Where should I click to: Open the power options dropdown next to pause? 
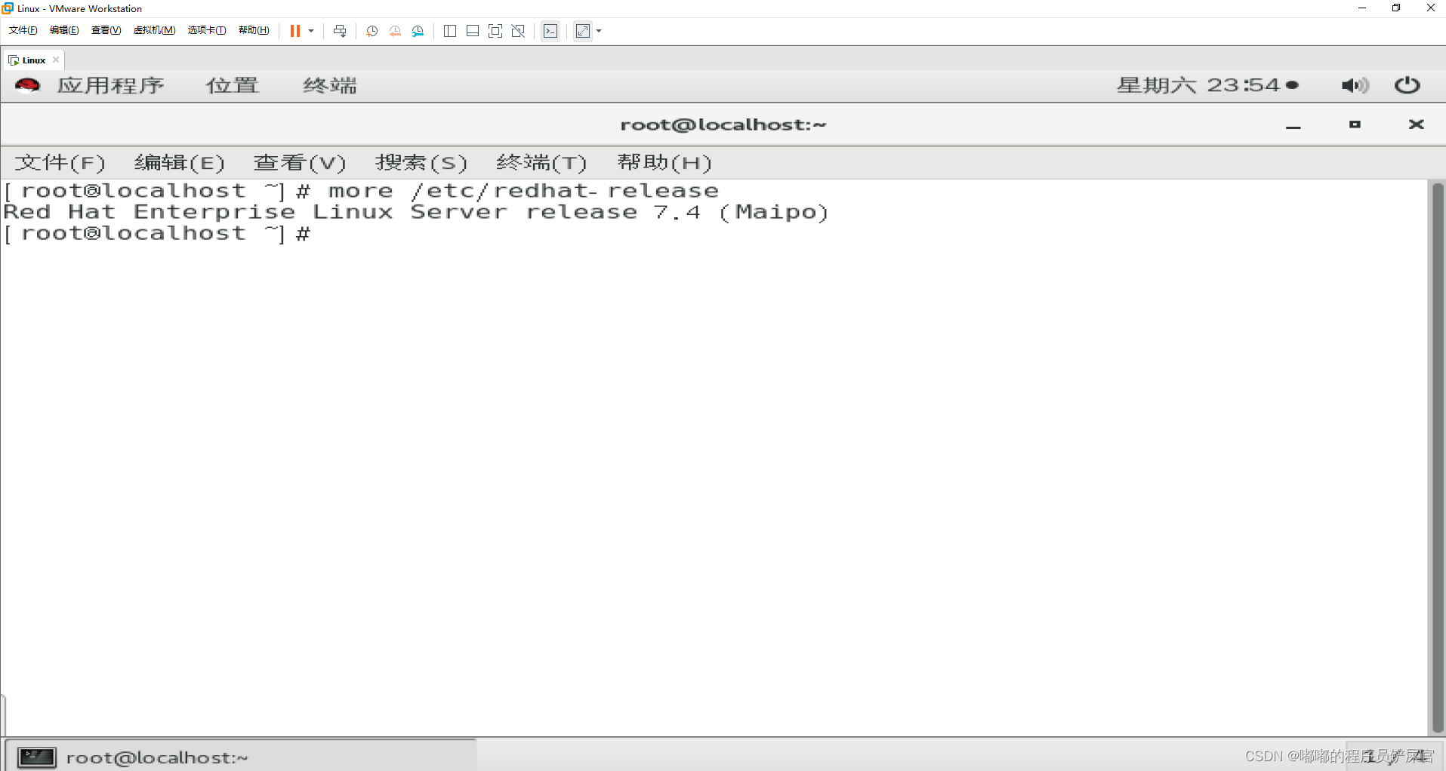311,31
